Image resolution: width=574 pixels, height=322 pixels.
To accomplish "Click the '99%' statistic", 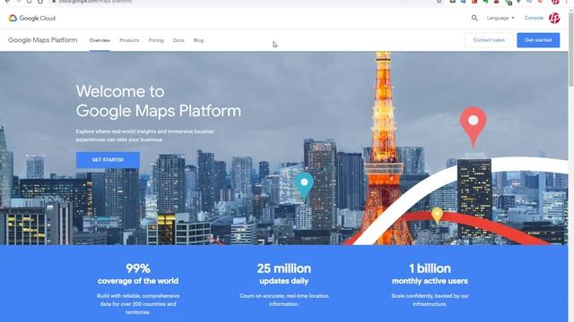I will pyautogui.click(x=138, y=268).
